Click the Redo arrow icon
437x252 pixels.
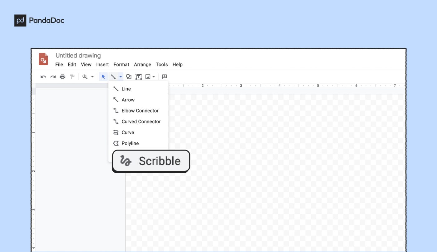click(x=53, y=77)
